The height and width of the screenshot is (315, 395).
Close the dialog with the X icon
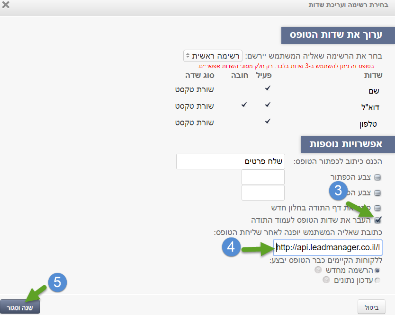[x=6, y=7]
